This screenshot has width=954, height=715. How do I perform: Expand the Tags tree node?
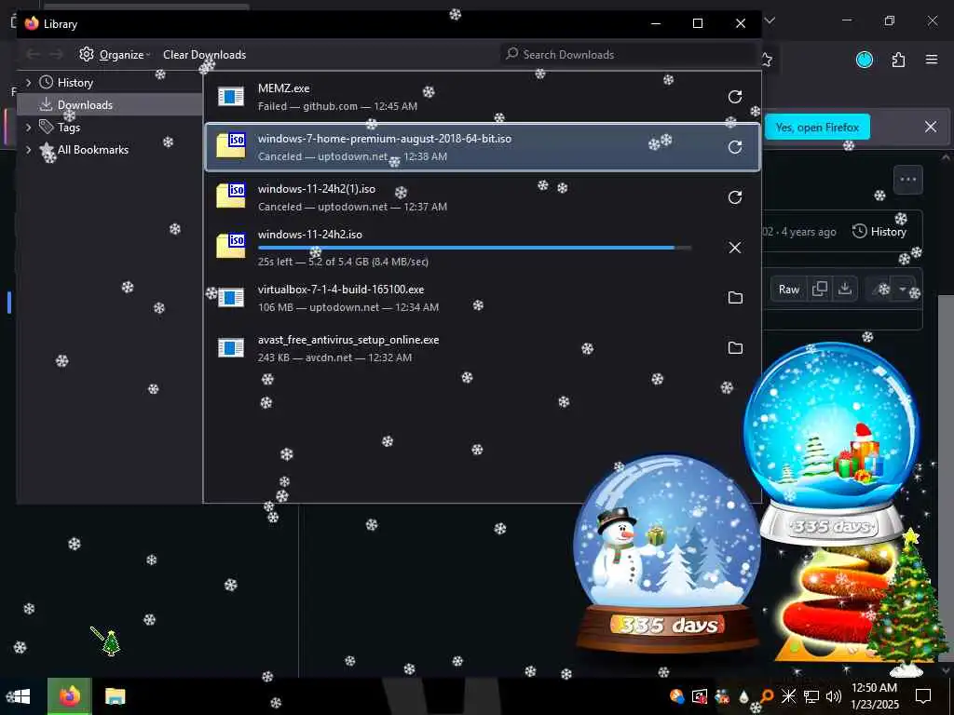pos(28,127)
